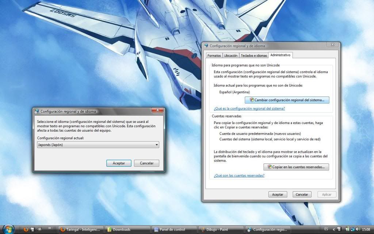
Task: Expand the Quick Launch overflow chevron
Action: point(50,228)
